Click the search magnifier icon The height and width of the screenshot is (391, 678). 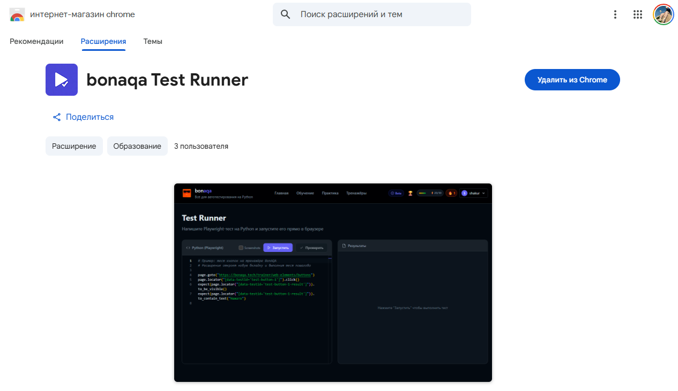click(286, 14)
